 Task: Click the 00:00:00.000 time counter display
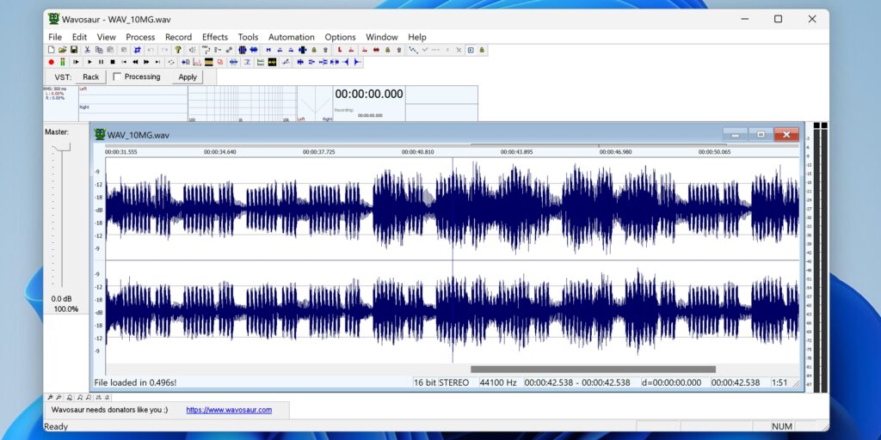(369, 95)
